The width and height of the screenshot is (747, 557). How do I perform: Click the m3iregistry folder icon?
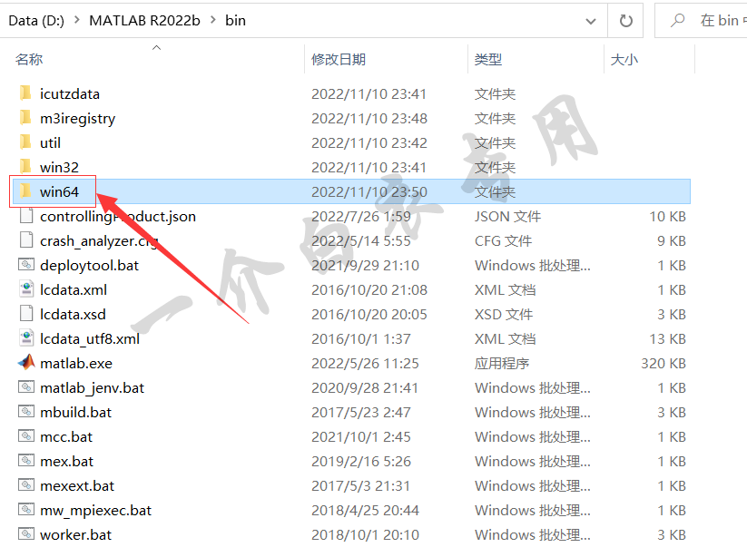coord(26,118)
